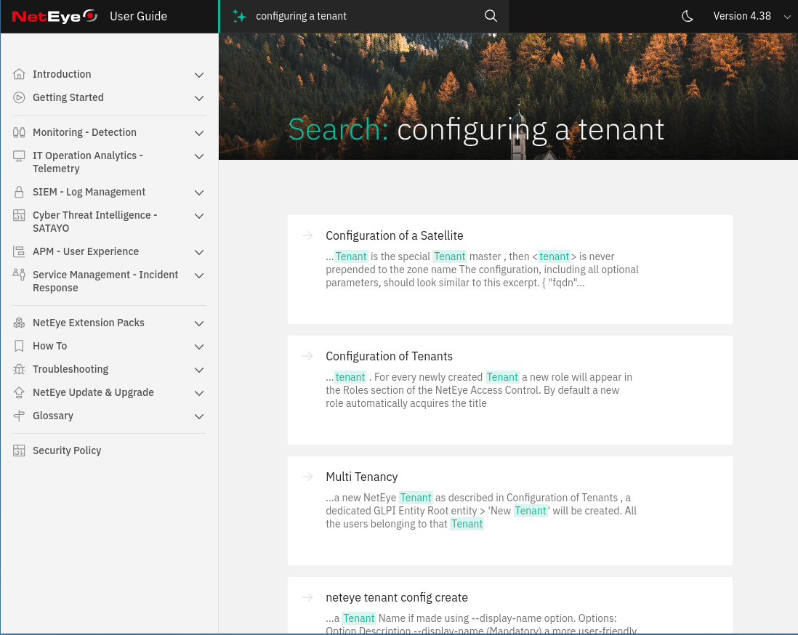Click the How To bookmark icon

click(x=18, y=346)
